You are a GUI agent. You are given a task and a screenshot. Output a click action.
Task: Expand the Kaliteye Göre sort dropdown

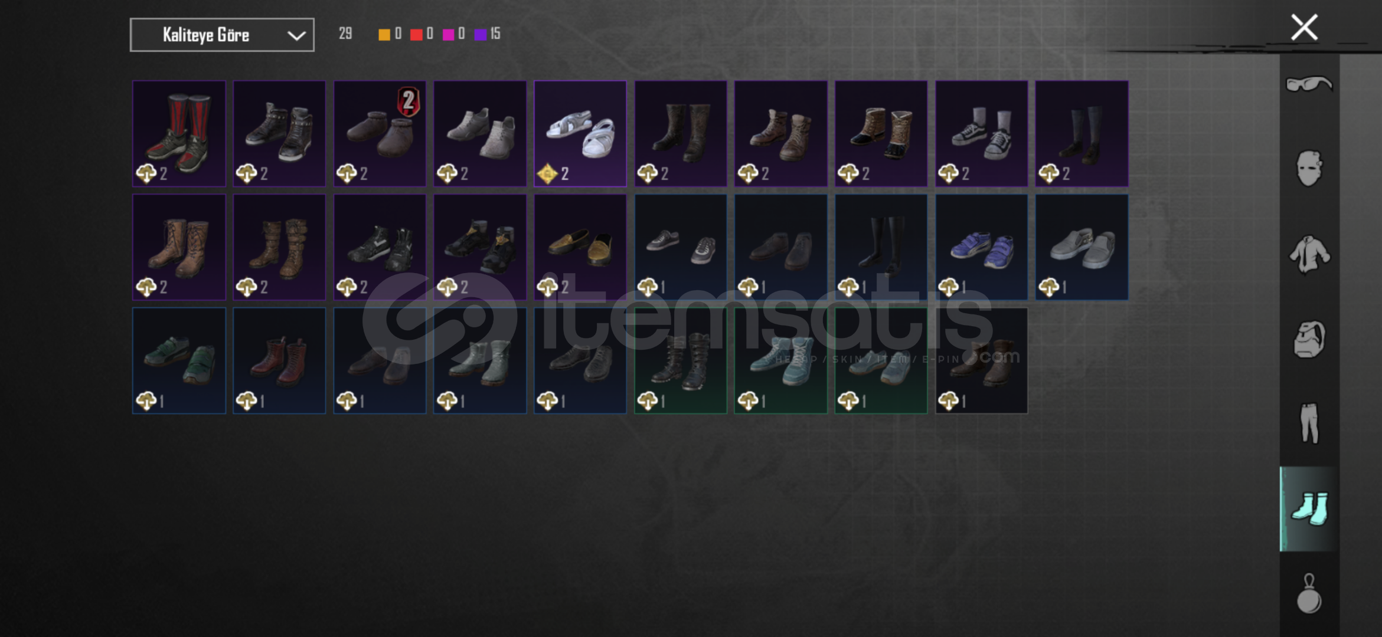pos(222,35)
